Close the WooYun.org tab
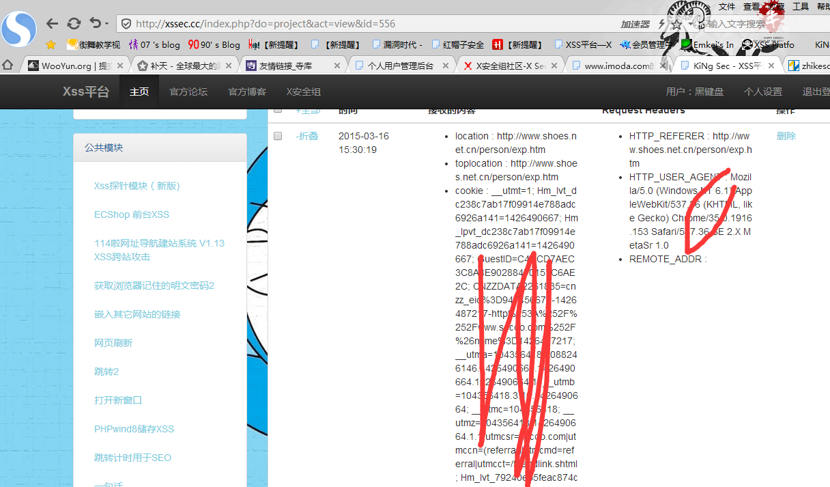Viewport: 830px width, 487px height. coord(120,66)
